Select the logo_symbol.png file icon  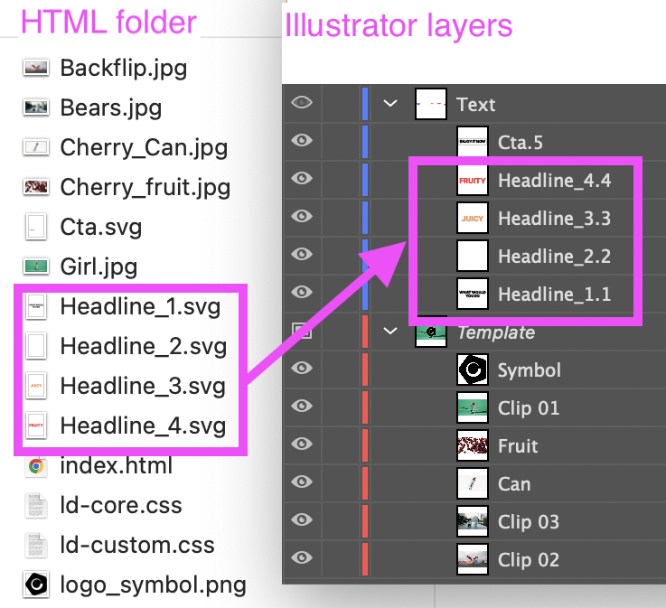point(36,585)
